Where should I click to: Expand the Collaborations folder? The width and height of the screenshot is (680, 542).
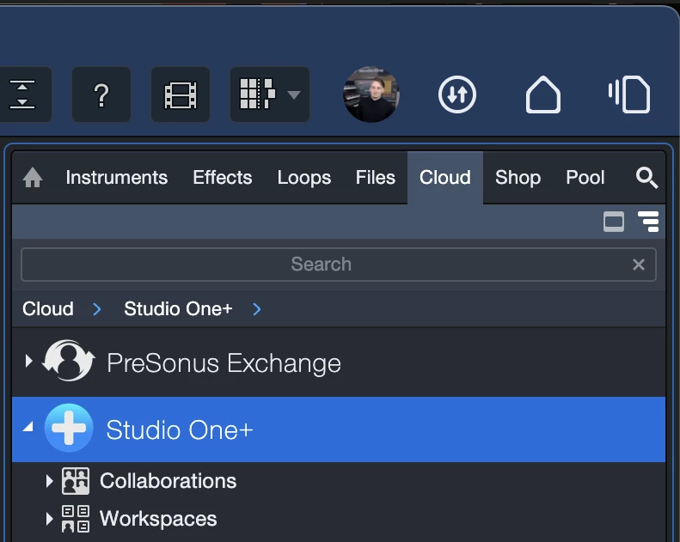tap(50, 481)
